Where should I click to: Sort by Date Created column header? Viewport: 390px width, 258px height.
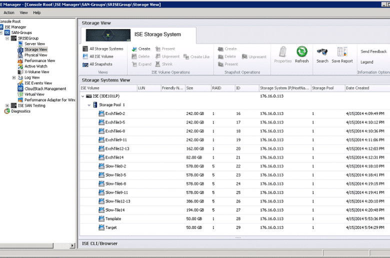coord(367,88)
